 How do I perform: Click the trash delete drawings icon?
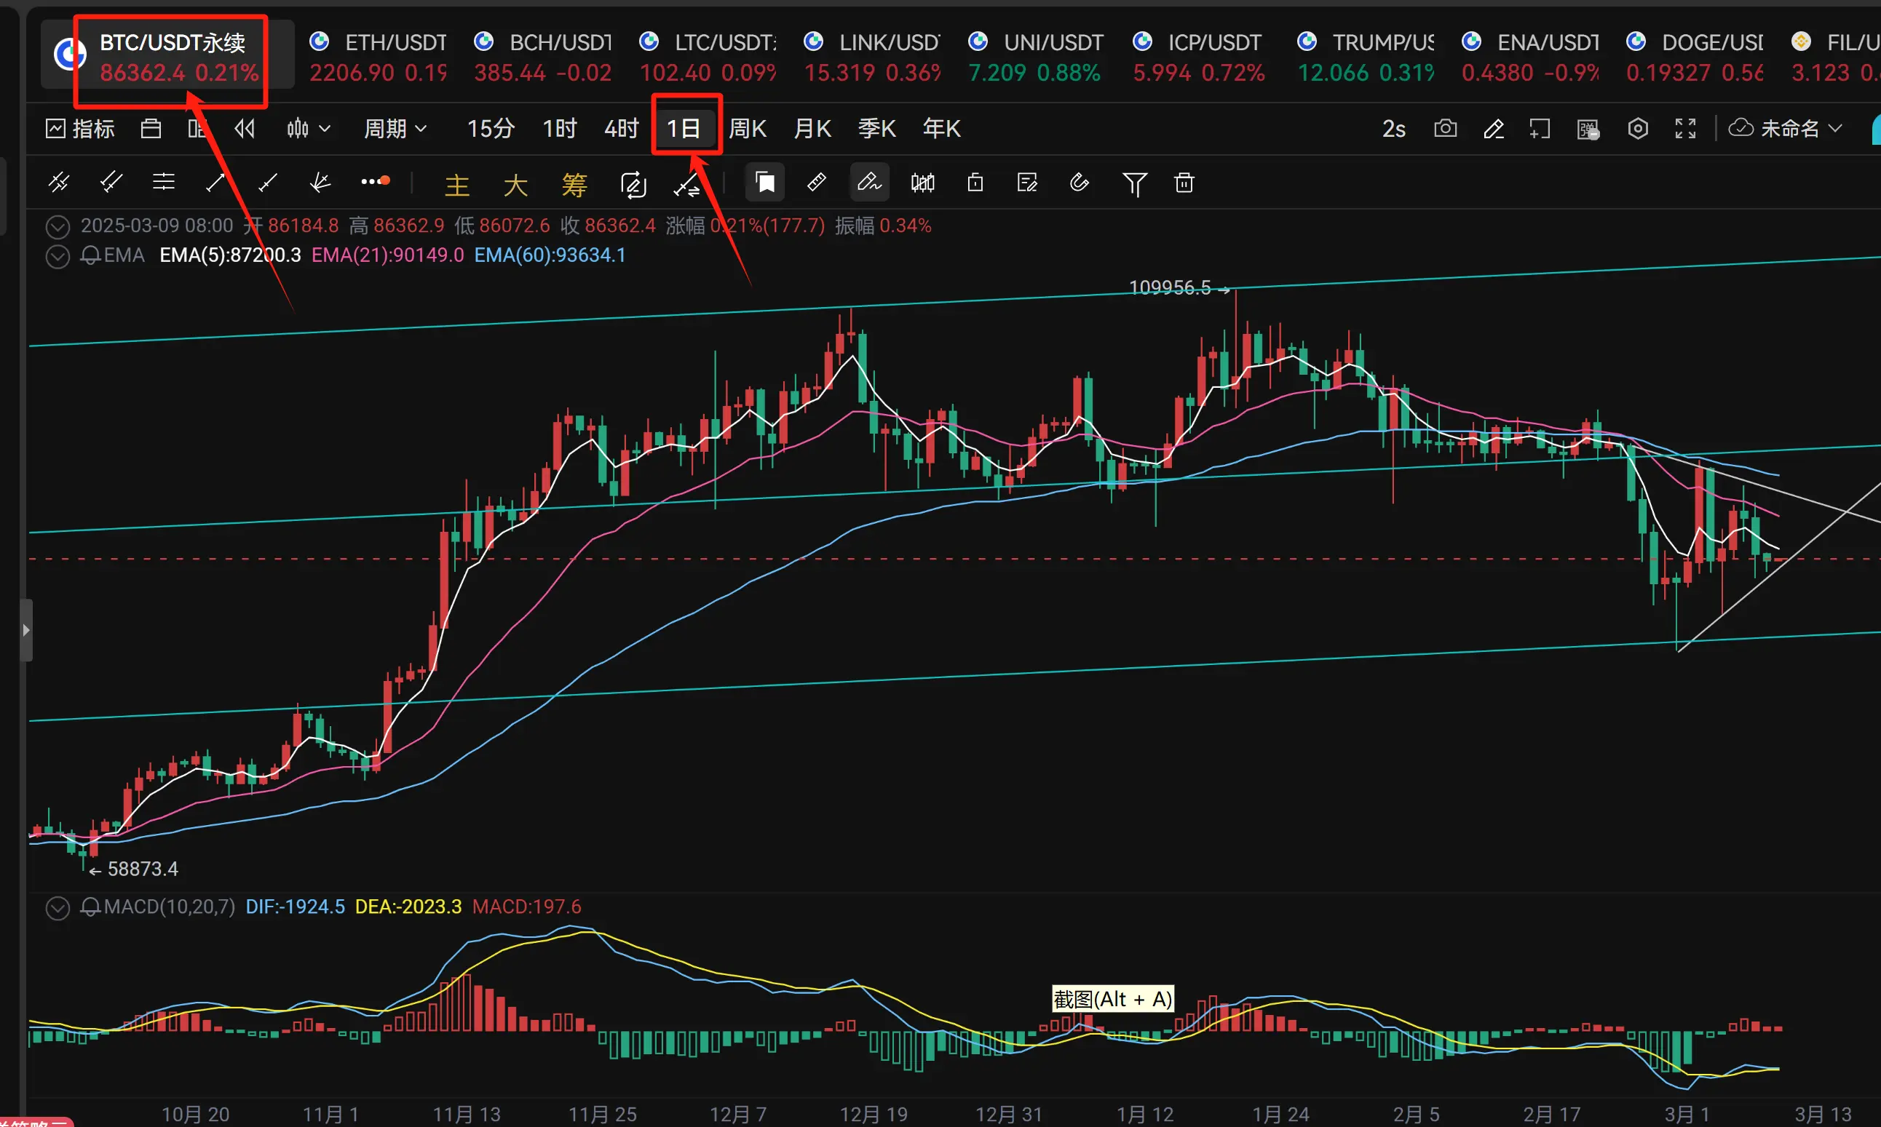1184,183
